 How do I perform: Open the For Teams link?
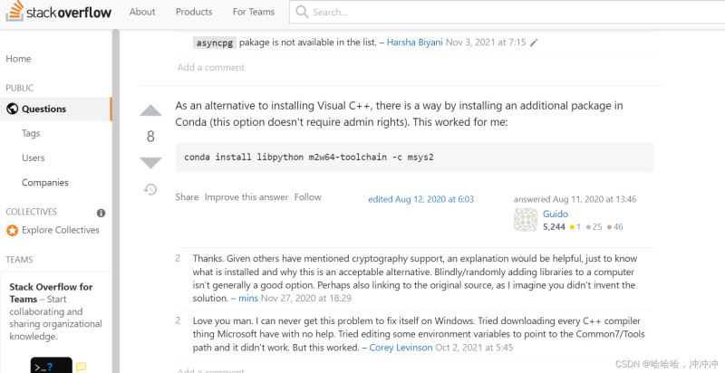click(254, 12)
